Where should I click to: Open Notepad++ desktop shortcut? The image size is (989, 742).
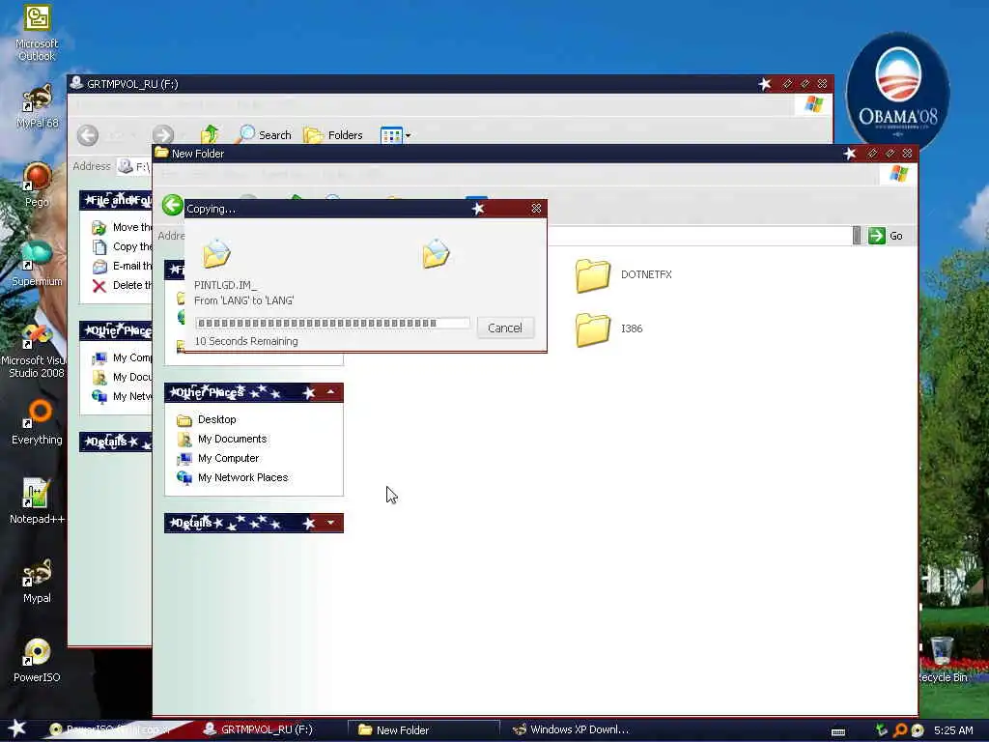coord(37,501)
